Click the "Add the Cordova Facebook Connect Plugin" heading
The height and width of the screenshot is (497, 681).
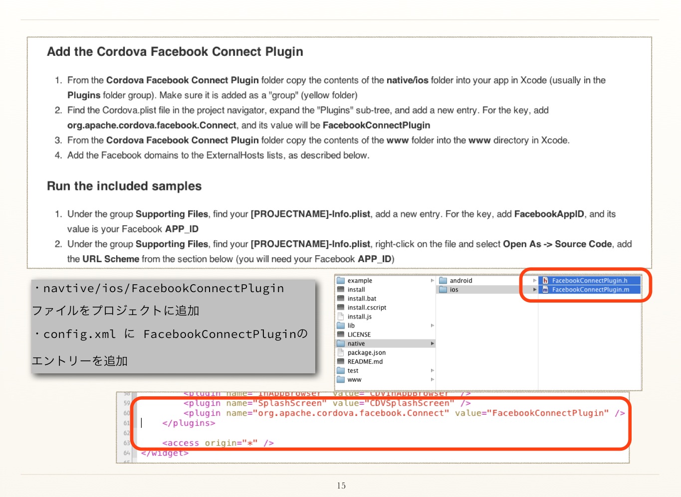[x=175, y=52]
